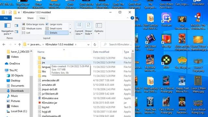The width and height of the screenshot is (208, 117).
Task: Toggle the Preview pane button
Action: point(16,25)
